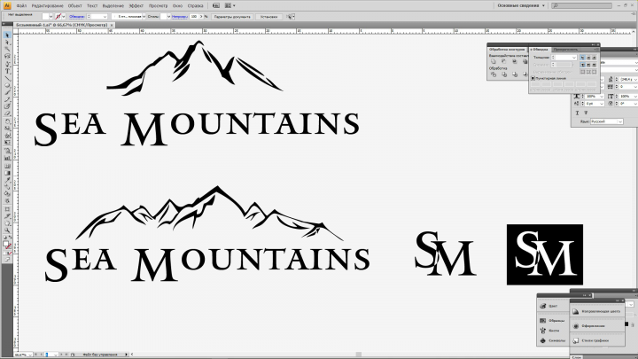Image resolution: width=638 pixels, height=359 pixels.
Task: Select the Magic Wand tool
Action: click(x=7, y=50)
